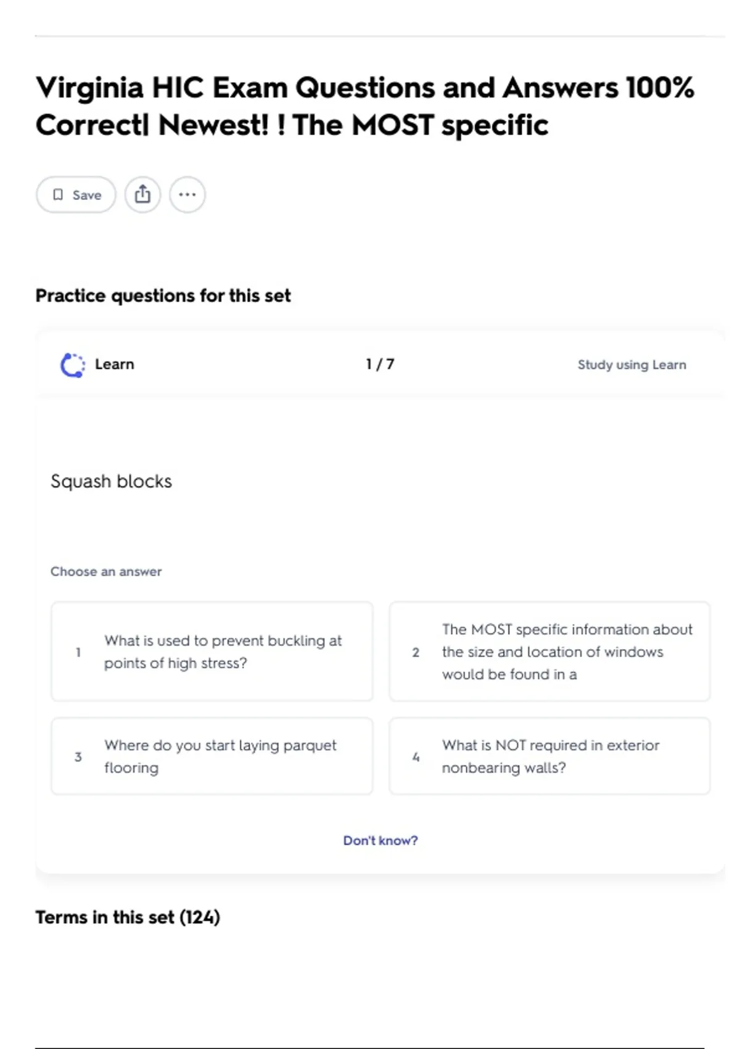Viewport: 740px width, 1049px height.
Task: Click the 1 / 7 question counter
Action: point(380,364)
